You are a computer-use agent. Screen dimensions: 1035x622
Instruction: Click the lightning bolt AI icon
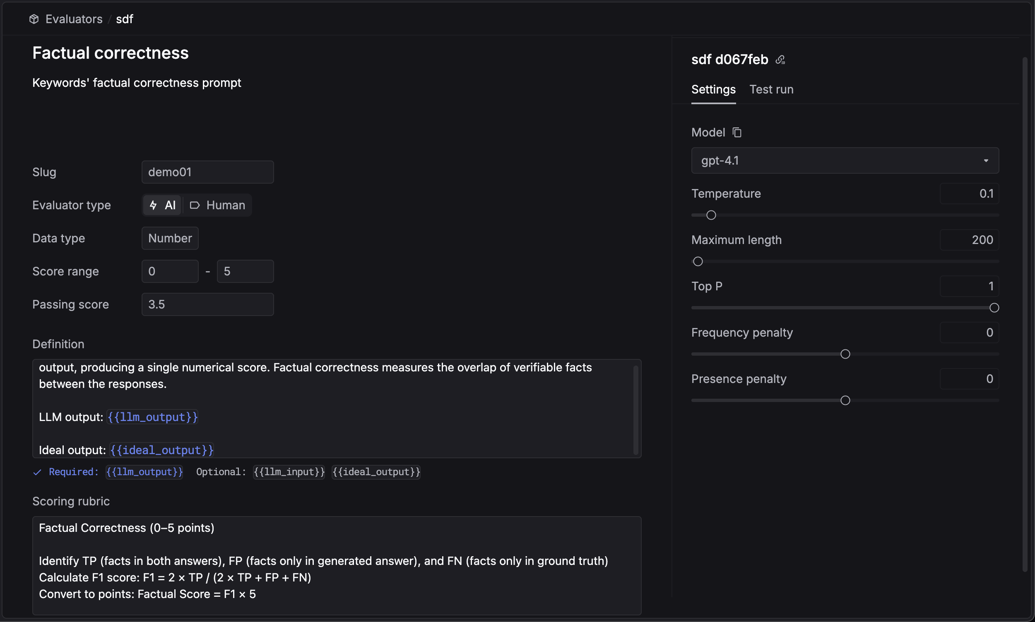tap(153, 205)
